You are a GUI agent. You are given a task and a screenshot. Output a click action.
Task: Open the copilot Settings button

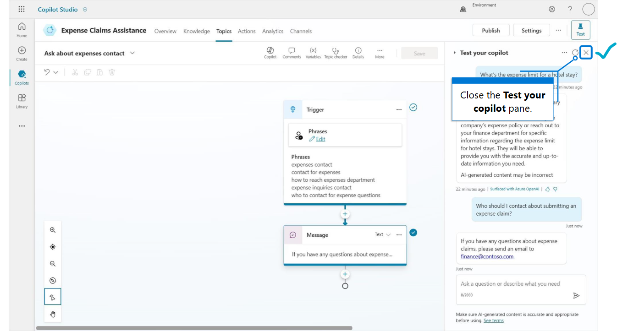coord(531,30)
